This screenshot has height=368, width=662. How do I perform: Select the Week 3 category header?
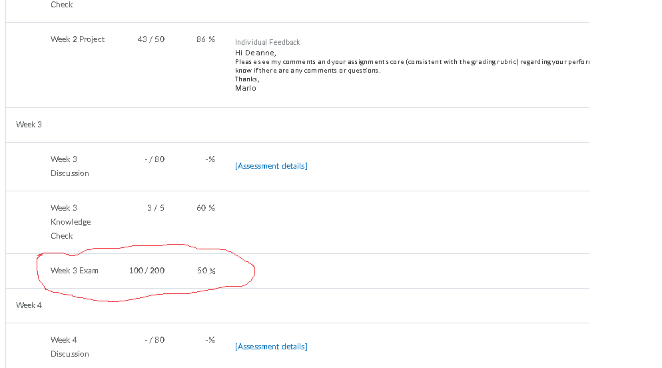point(29,125)
